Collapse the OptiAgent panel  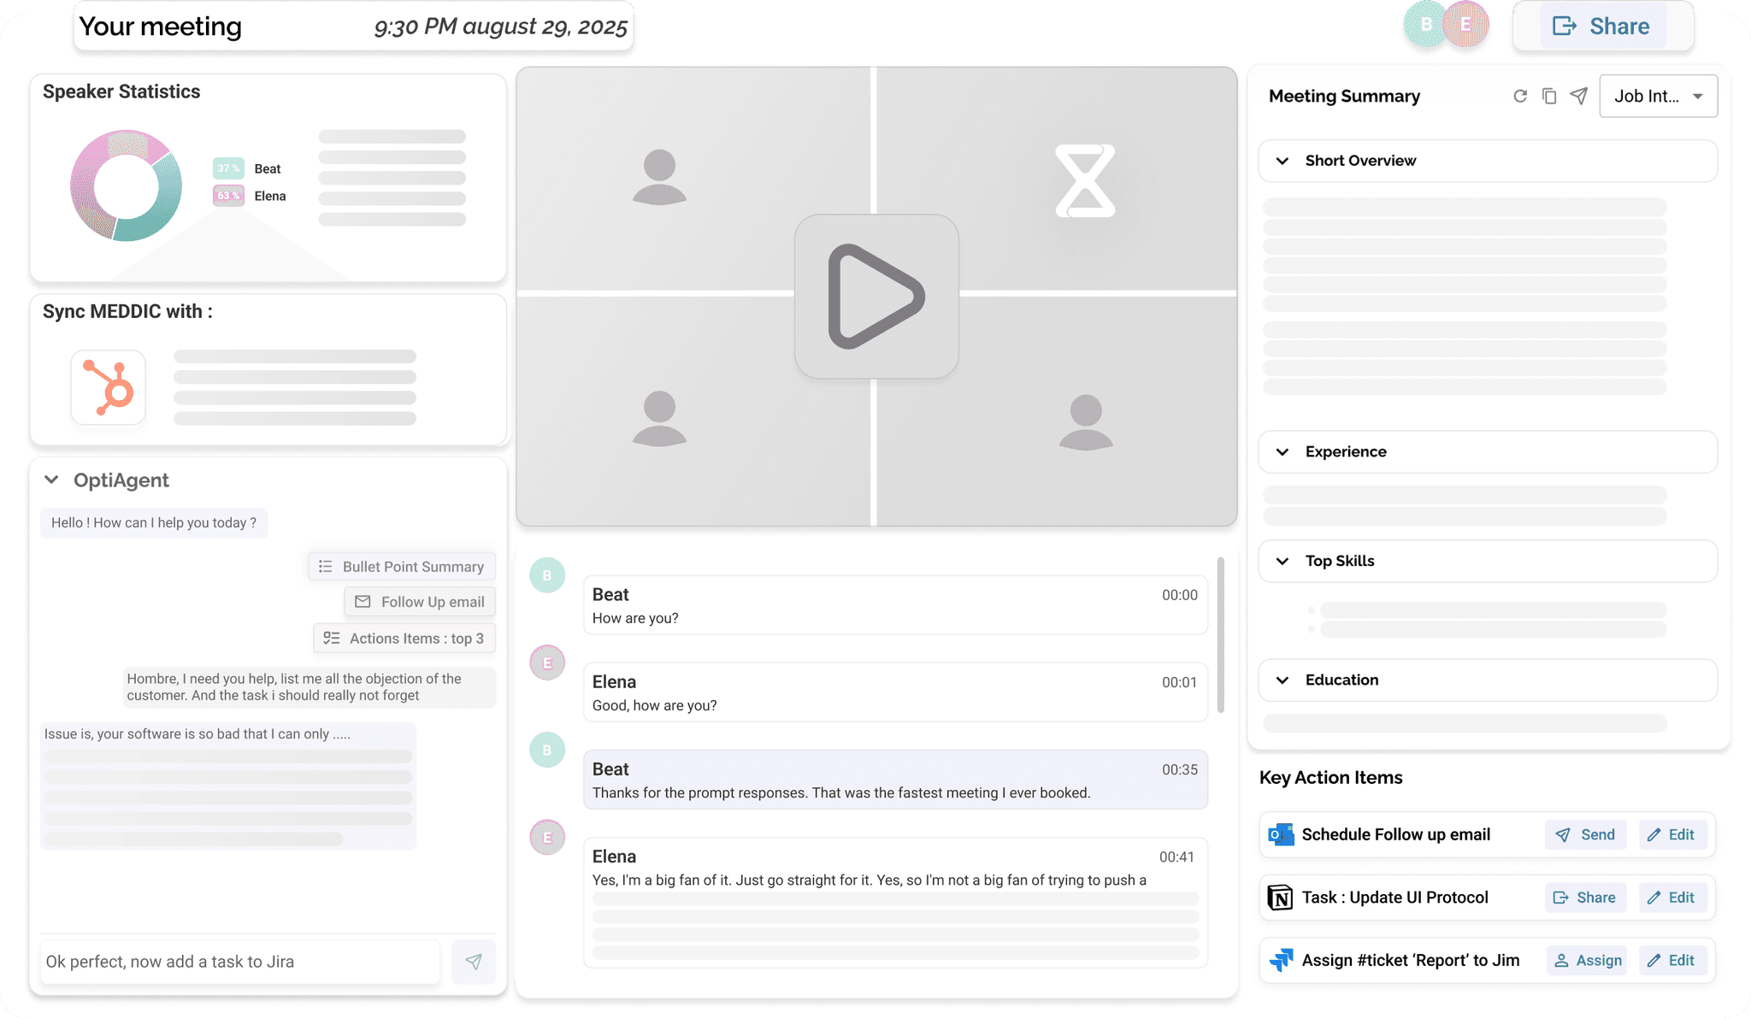coord(52,480)
